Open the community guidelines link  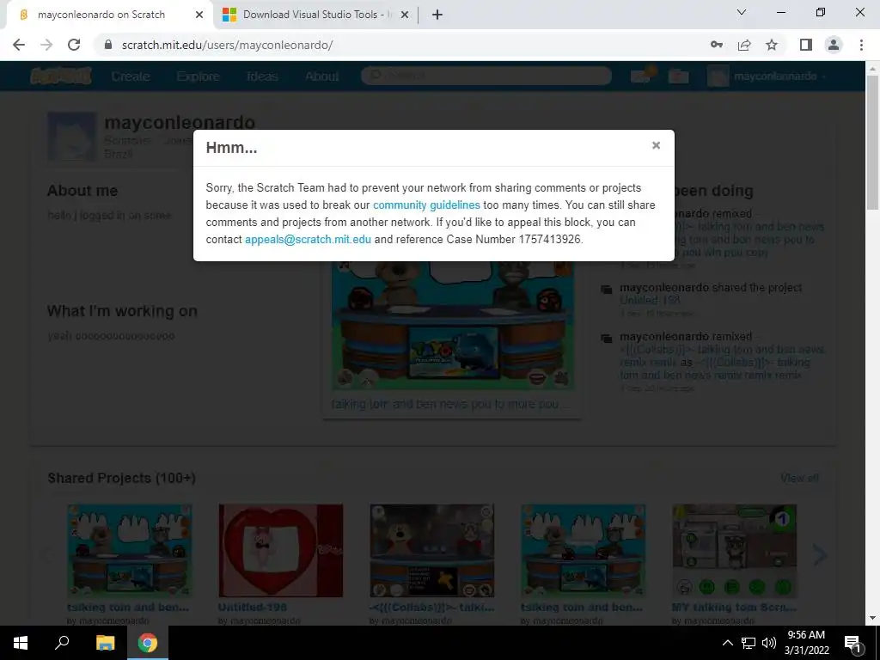pos(426,205)
